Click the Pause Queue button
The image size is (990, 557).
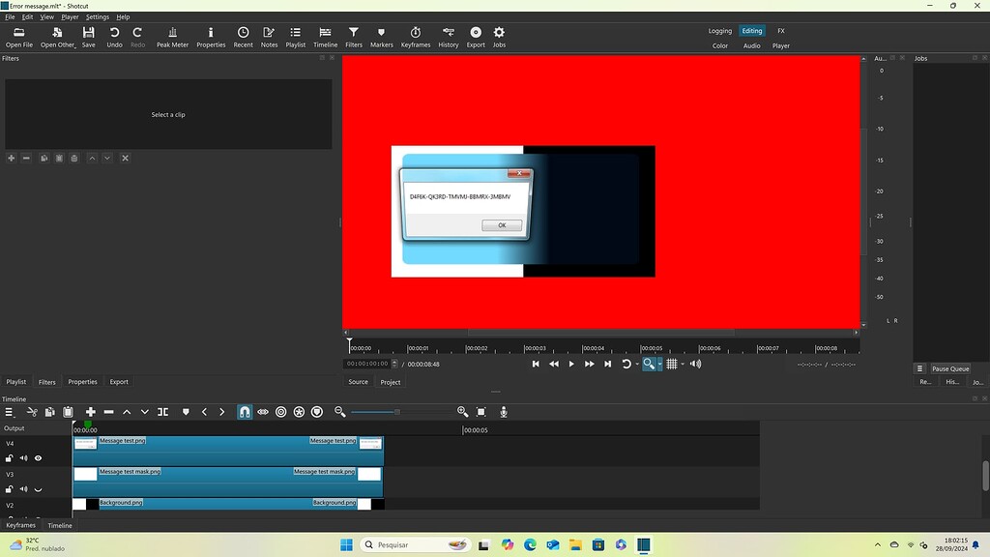949,368
